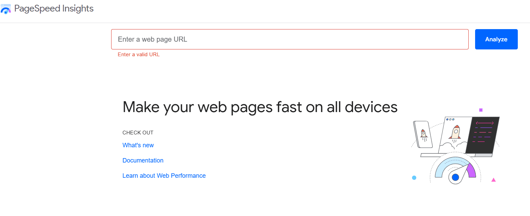Click the Make your web pages fast heading
This screenshot has height=216, width=530.
coord(260,107)
